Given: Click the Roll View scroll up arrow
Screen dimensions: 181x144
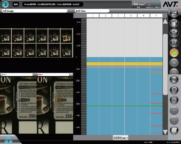Looking at the screenshot, I should [165, 21].
